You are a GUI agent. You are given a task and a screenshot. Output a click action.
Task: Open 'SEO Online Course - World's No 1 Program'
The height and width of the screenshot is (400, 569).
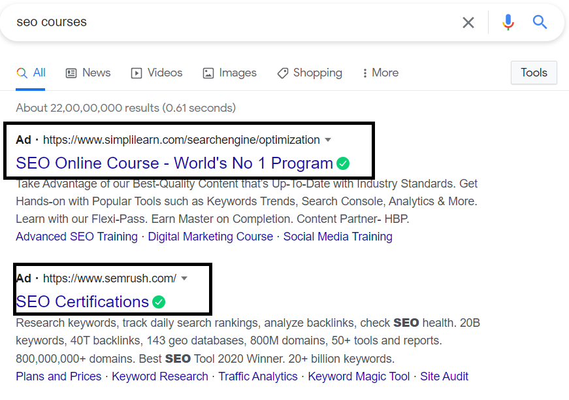coord(174,163)
